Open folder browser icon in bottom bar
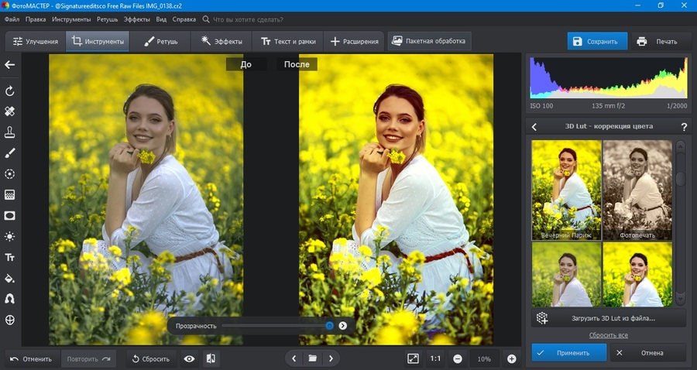Image resolution: width=697 pixels, height=370 pixels. click(313, 358)
